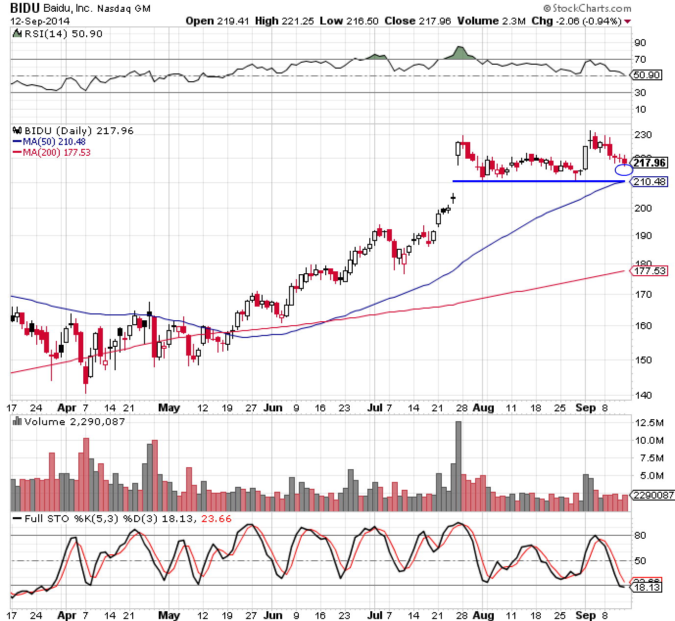The width and height of the screenshot is (675, 621).
Task: Click the StockCharts.com copyright label
Action: point(587,9)
